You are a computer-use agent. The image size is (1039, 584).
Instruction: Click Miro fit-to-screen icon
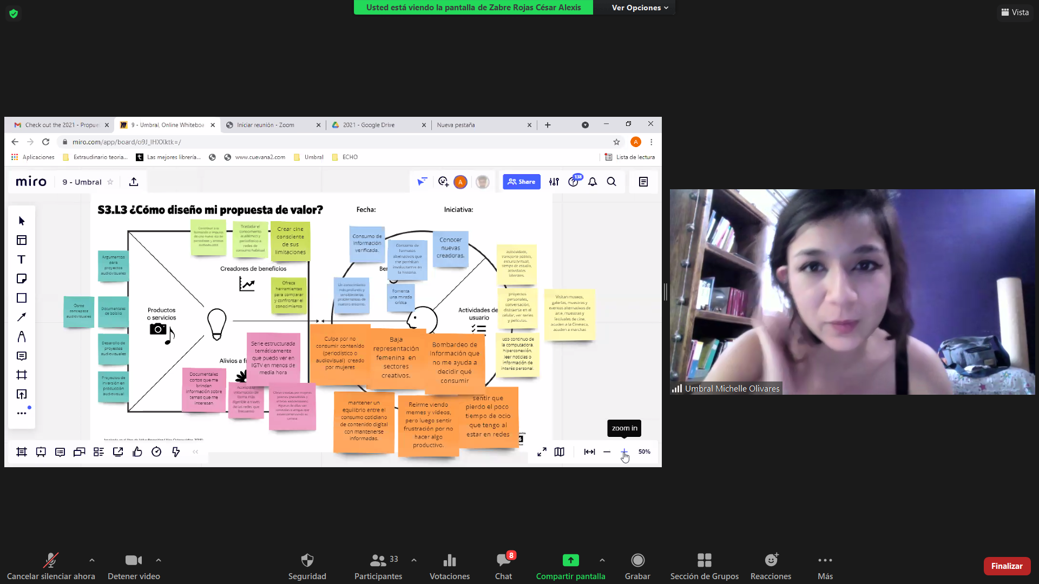tap(590, 452)
